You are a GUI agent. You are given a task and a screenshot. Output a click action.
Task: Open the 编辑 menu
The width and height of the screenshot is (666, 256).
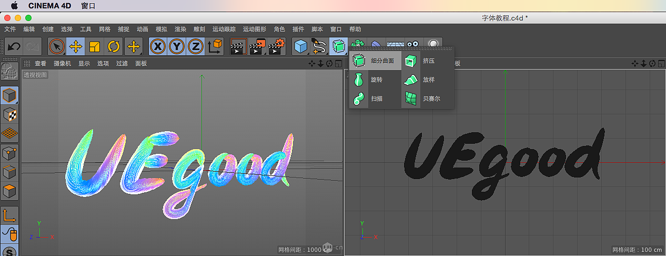(29, 29)
